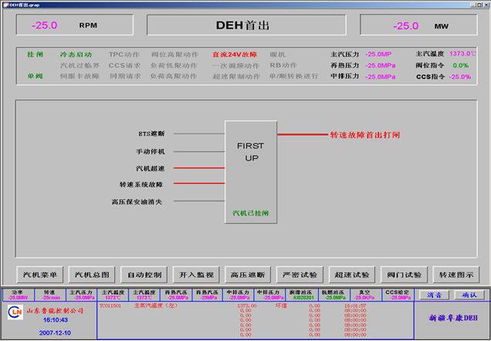Image resolution: width=491 pixels, height=341 pixels.
Task: Click the 主汽温度 value 1373.0℃ in top panel
Action: 462,53
